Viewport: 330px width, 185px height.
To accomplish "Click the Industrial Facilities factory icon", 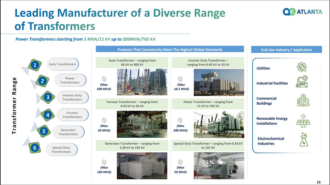I will point(302,81).
